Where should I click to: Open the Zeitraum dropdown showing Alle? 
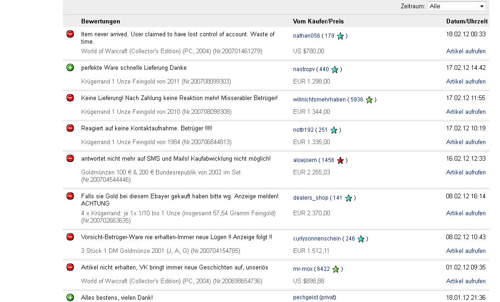(x=456, y=6)
